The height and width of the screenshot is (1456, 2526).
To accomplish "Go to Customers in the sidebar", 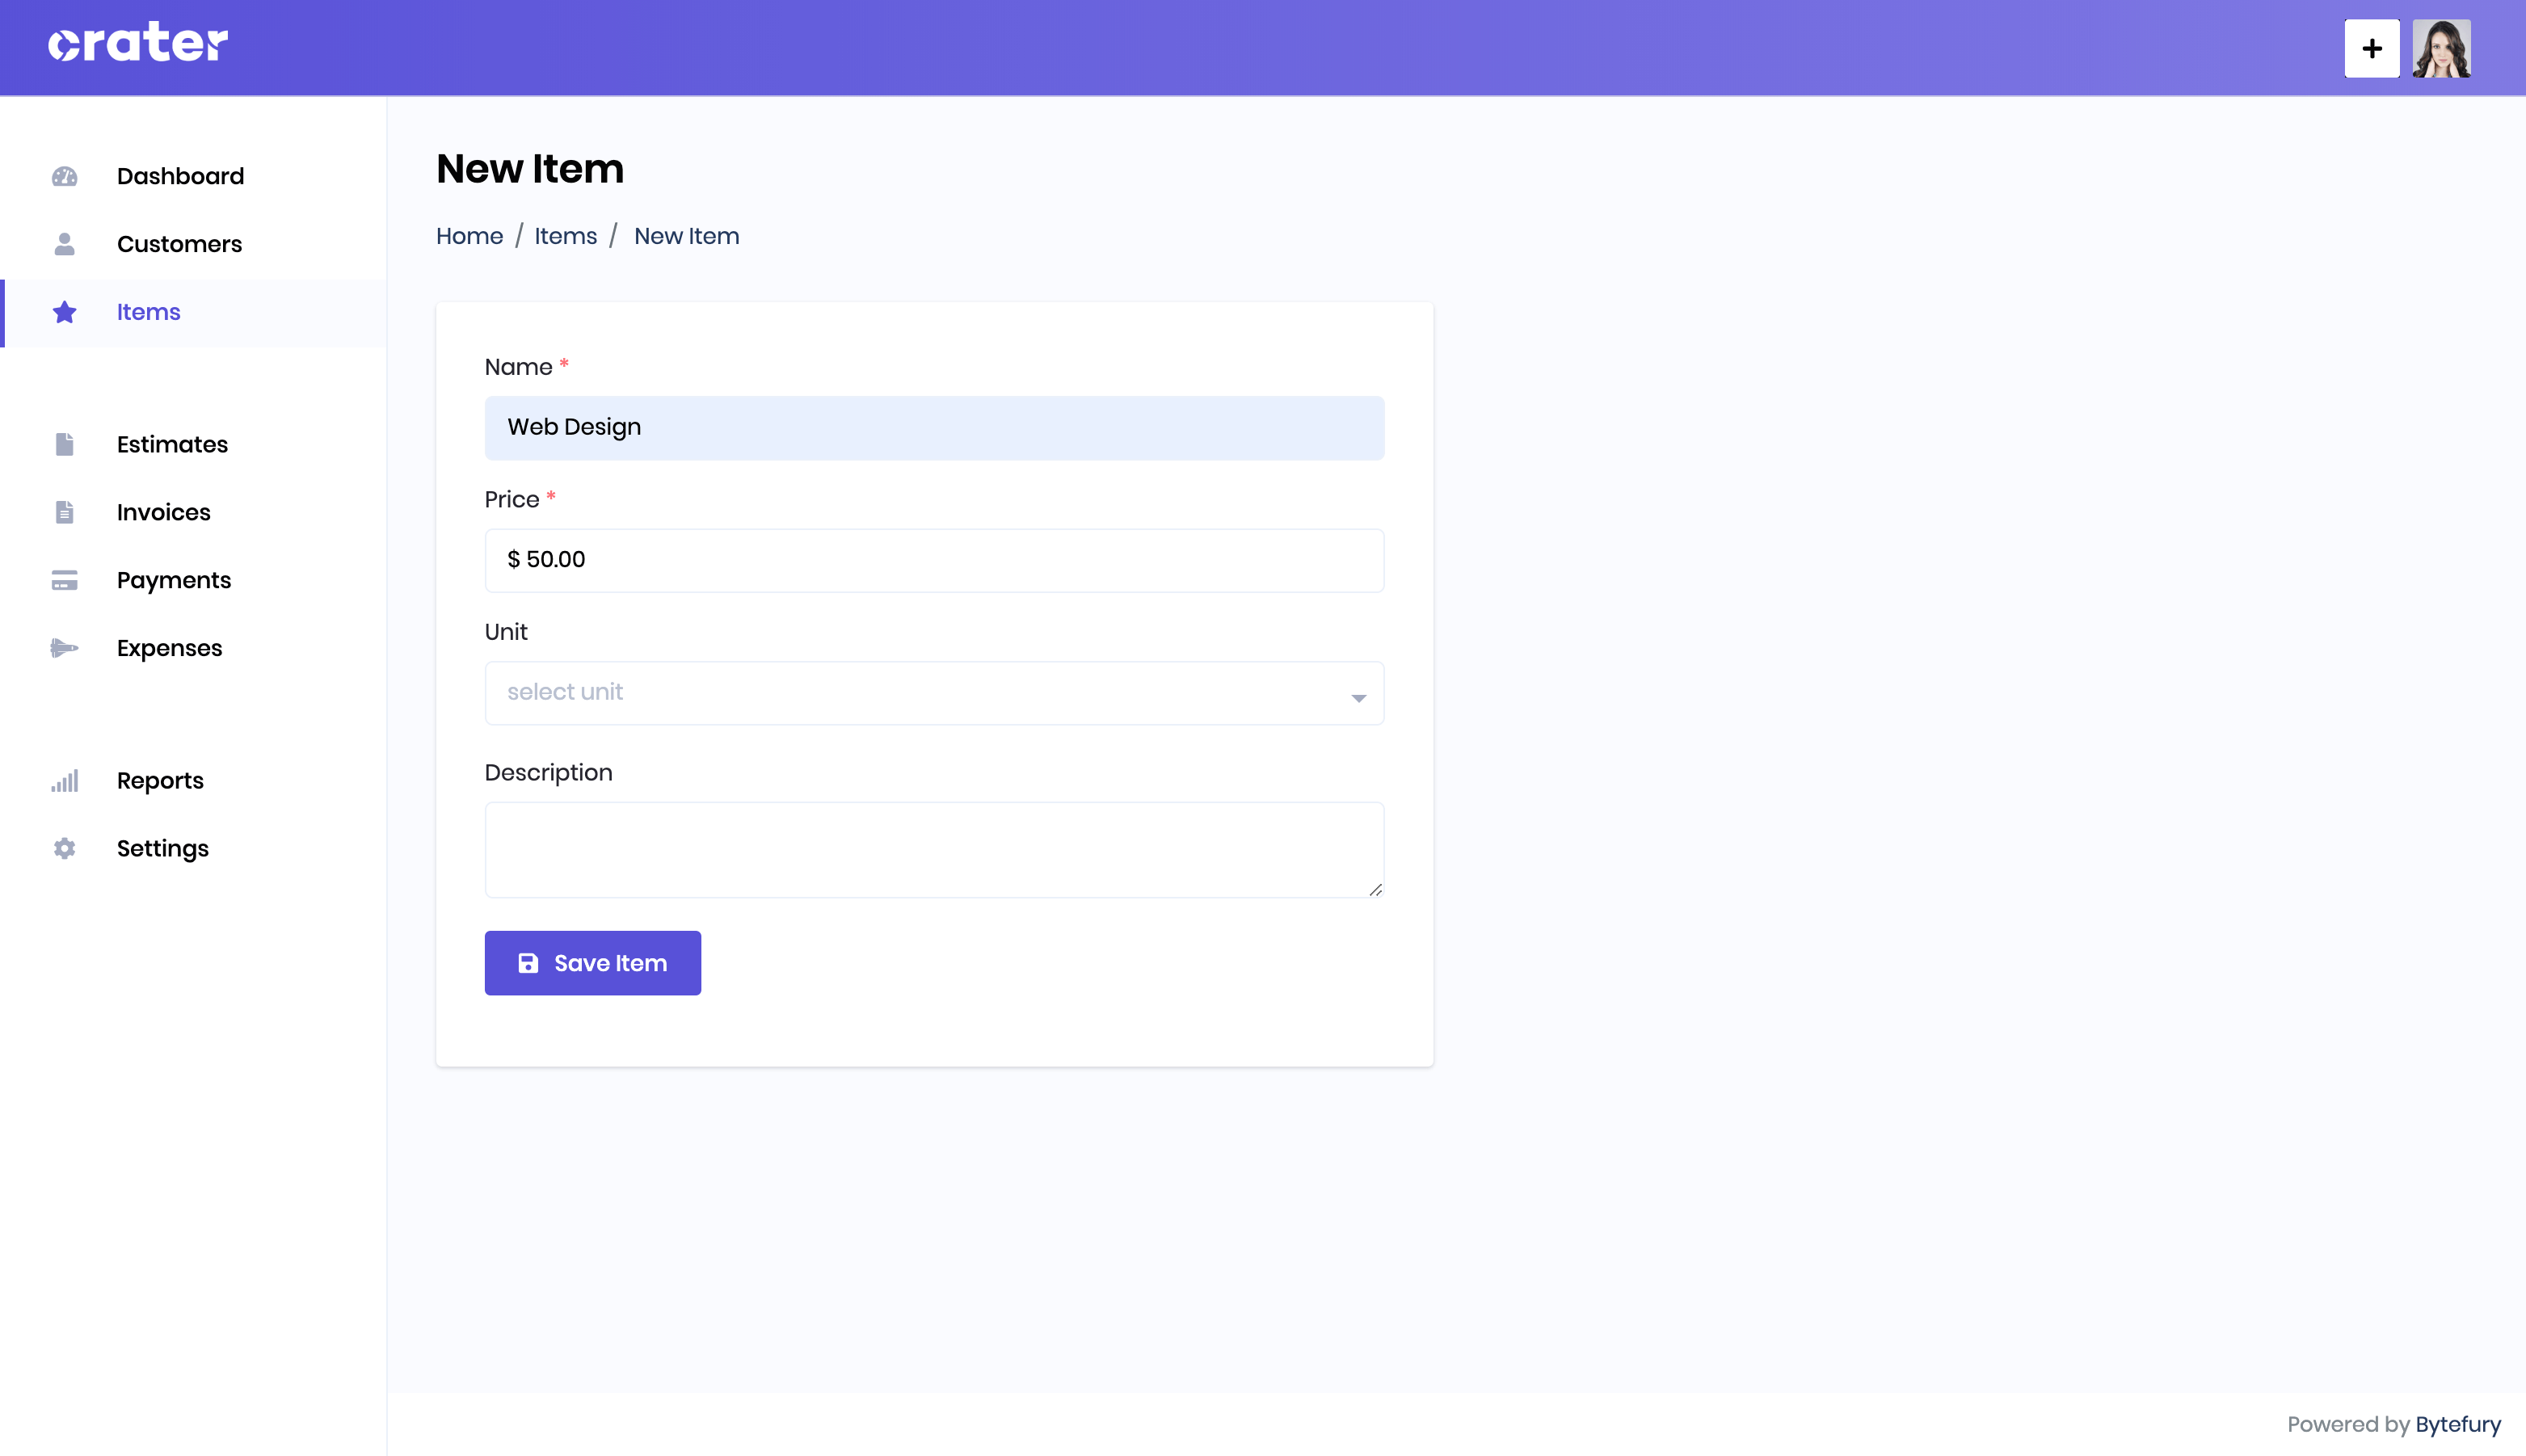I will tap(194, 244).
